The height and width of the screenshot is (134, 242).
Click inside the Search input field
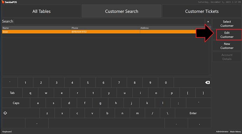click(109, 22)
